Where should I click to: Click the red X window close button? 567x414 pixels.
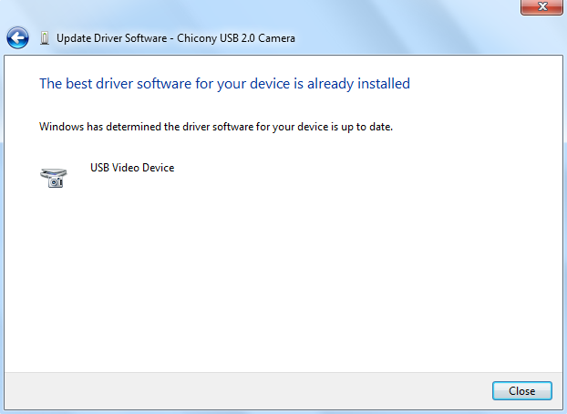coord(541,7)
